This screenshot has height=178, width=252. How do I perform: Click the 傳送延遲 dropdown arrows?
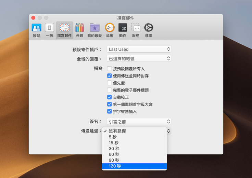point(168,131)
